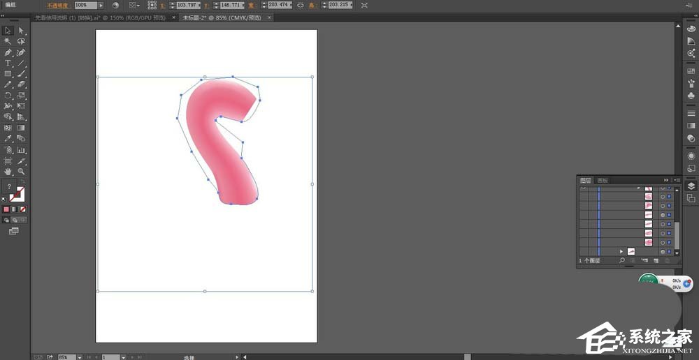Select the Column Graph tool
Image resolution: width=699 pixels, height=360 pixels.
point(21,149)
